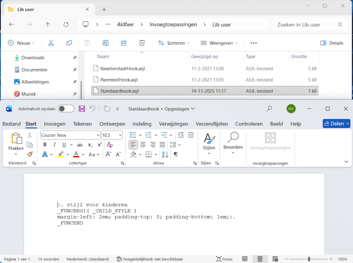Click the Format Painter brush icon

pyautogui.click(x=30, y=154)
